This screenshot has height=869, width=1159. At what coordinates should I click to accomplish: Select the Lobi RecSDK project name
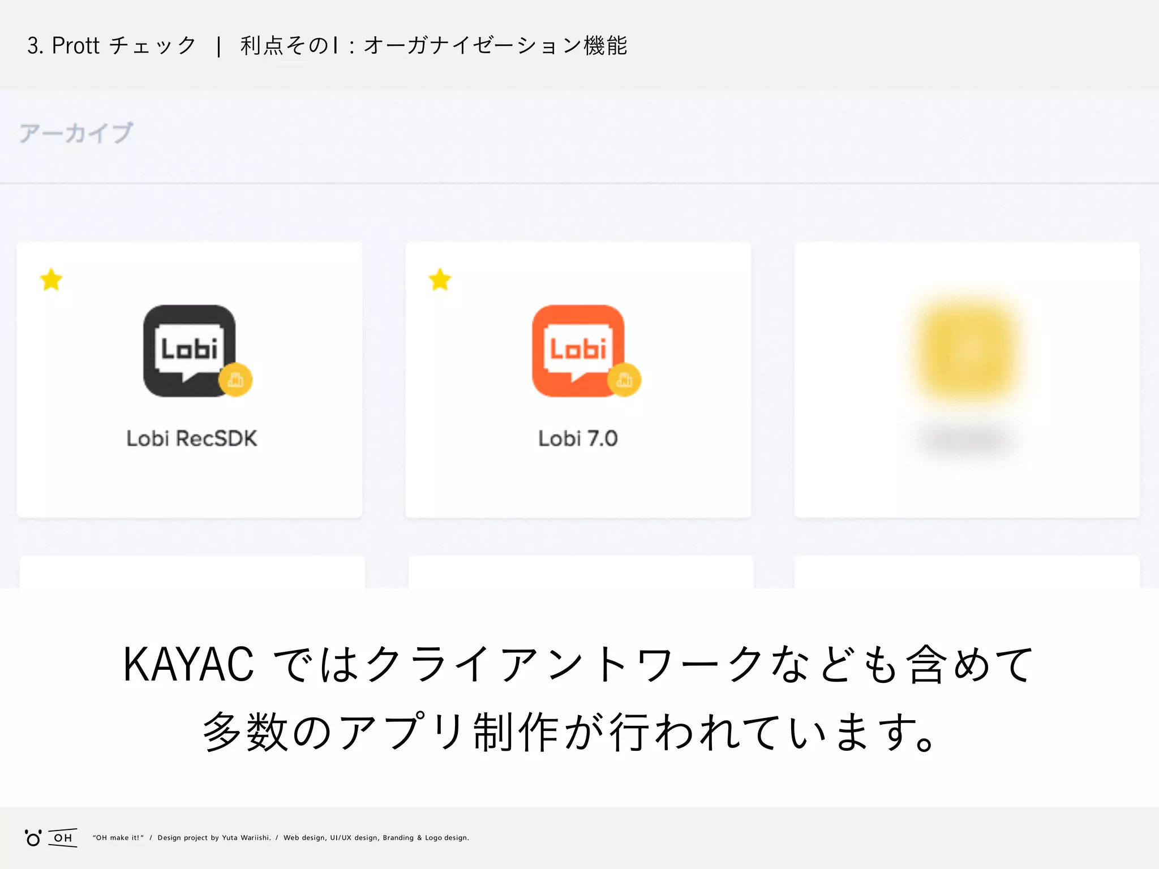click(192, 438)
